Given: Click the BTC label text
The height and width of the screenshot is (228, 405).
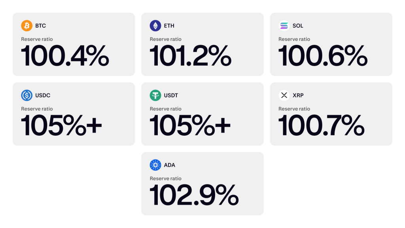Looking at the screenshot, I should [40, 25].
